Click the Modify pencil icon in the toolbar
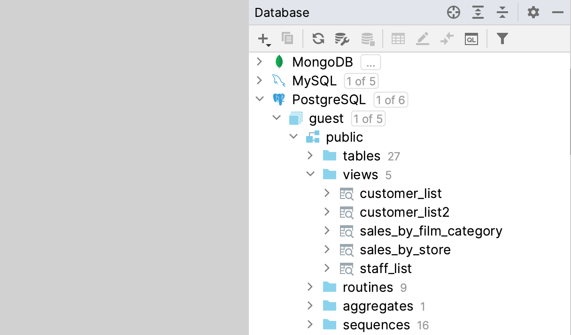Viewport: 571px width, 335px height. [422, 38]
